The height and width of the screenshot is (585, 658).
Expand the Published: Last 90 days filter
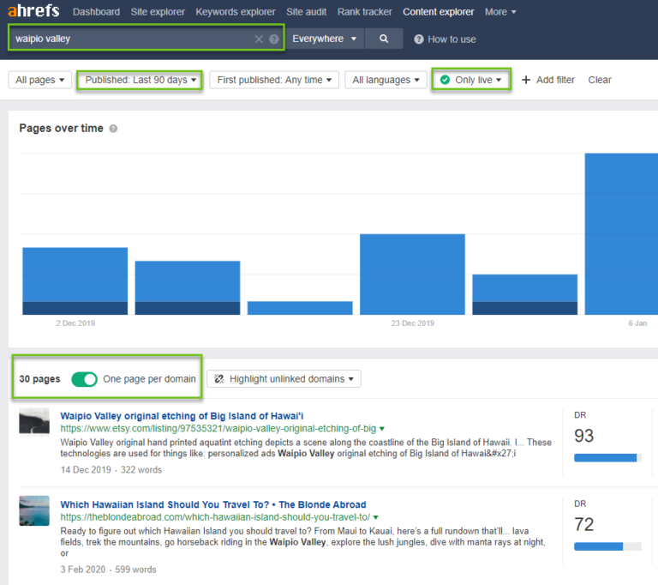(x=139, y=80)
